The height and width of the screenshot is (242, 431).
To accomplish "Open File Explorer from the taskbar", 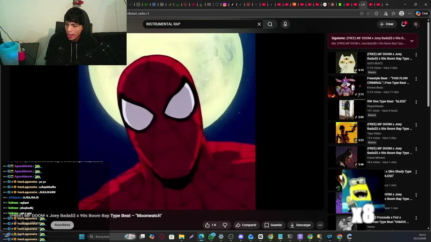I will tap(181, 237).
